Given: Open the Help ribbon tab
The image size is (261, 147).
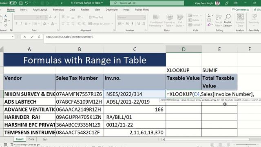Looking at the screenshot, I should click(126, 10).
